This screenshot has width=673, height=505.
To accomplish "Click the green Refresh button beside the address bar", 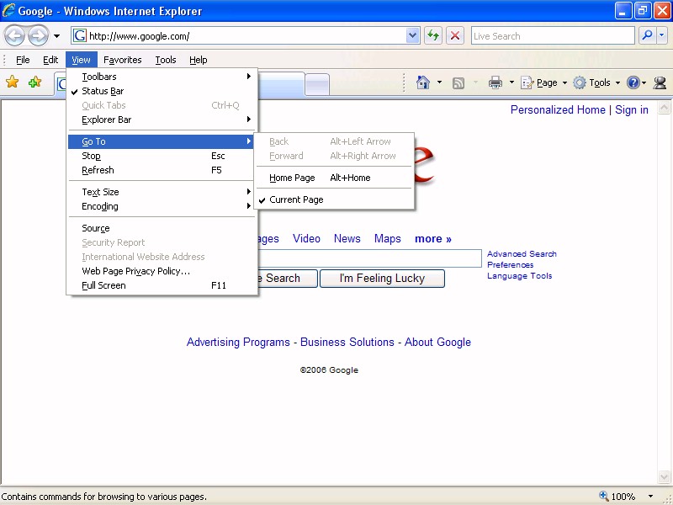I will click(x=433, y=35).
